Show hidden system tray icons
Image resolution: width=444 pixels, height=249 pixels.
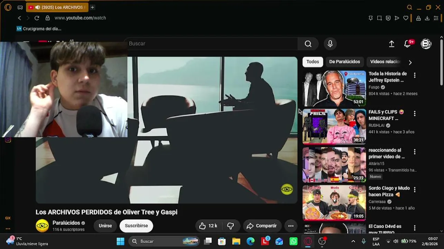click(353, 241)
